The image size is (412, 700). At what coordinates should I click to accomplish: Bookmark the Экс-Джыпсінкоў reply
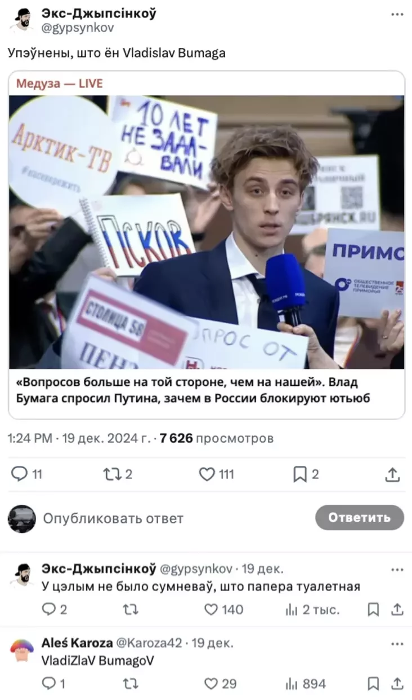(x=373, y=609)
